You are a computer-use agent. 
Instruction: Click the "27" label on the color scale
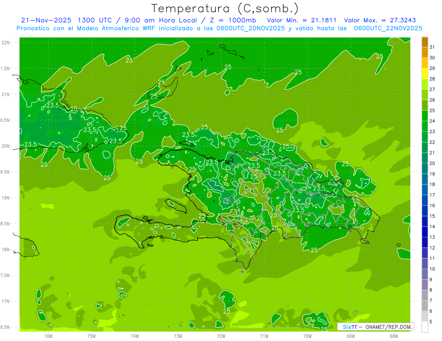click(x=432, y=89)
